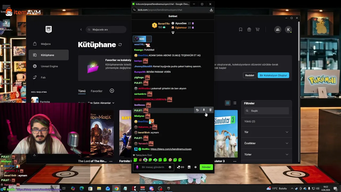Open the taskbar clock showing 18:22
Image resolution: width=341 pixels, height=192 pixels.
click(x=326, y=188)
